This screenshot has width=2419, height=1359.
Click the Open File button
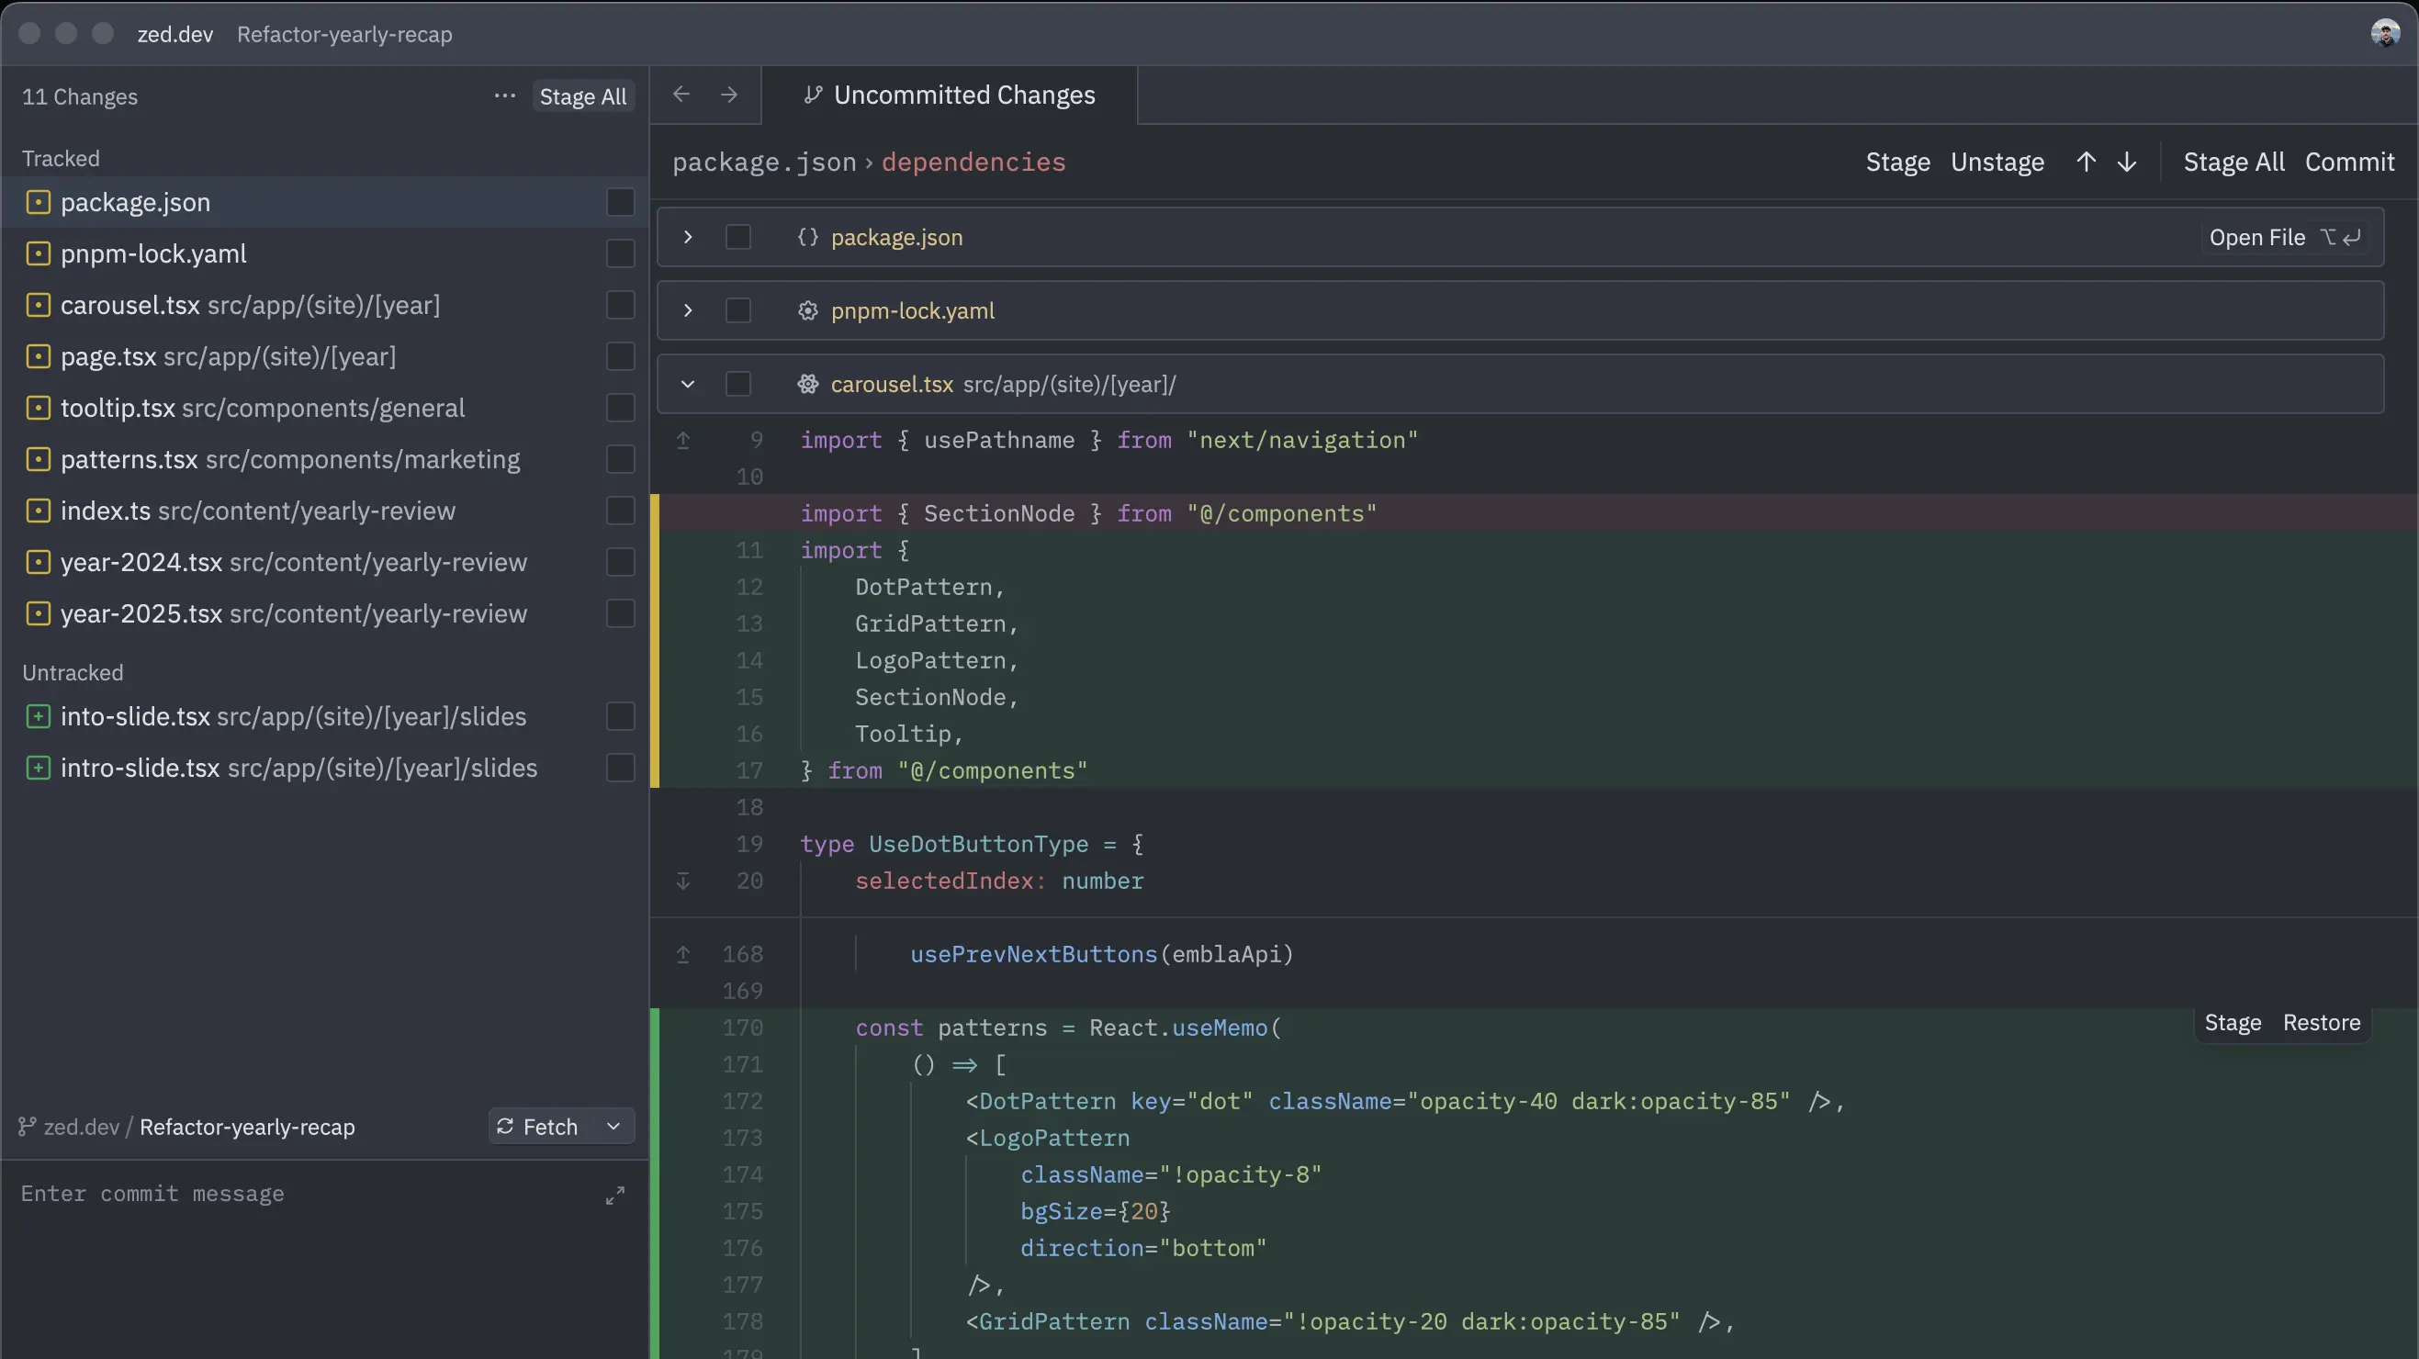(2258, 237)
